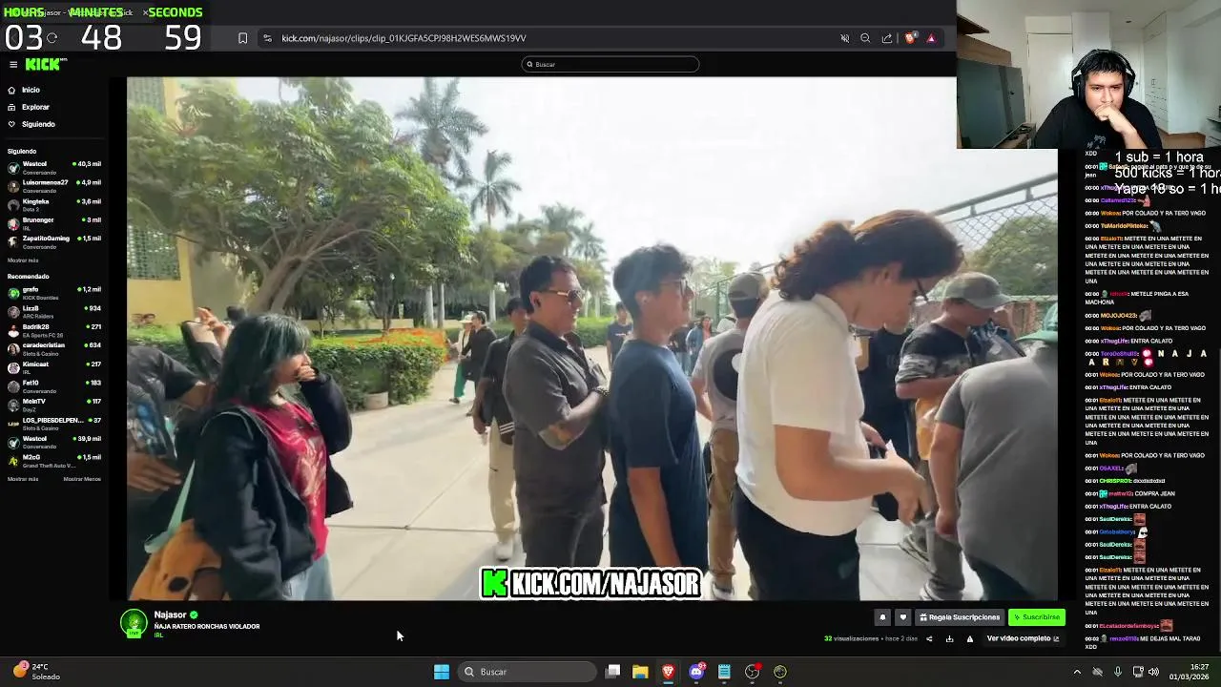Open File Explorer from the taskbar
This screenshot has width=1221, height=687.
[640, 672]
